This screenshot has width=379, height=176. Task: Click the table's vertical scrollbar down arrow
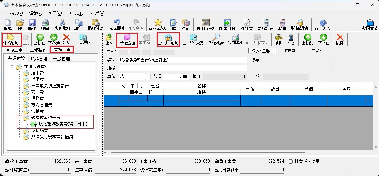coord(376,147)
